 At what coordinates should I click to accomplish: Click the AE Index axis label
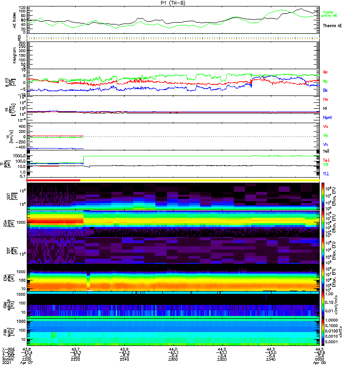(x=15, y=20)
